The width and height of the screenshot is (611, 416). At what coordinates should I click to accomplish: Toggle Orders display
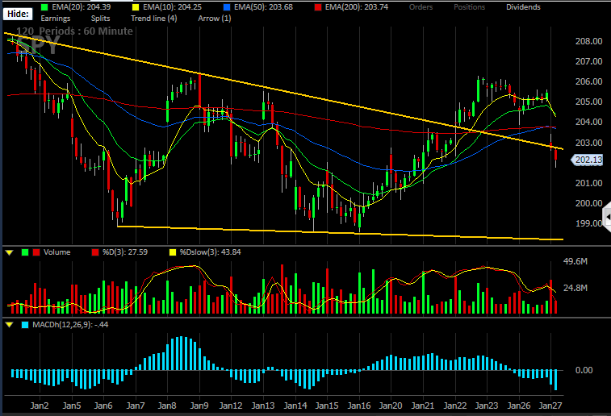pos(421,7)
